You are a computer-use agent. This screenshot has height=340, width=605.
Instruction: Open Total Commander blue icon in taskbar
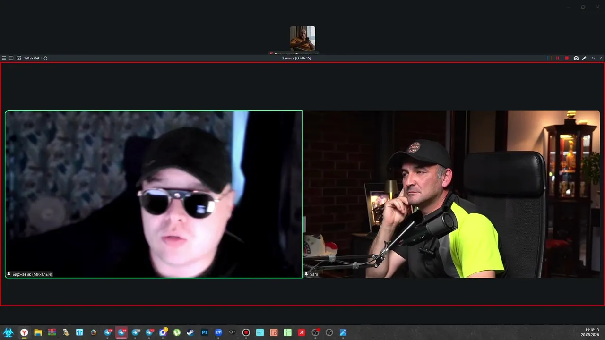79,332
